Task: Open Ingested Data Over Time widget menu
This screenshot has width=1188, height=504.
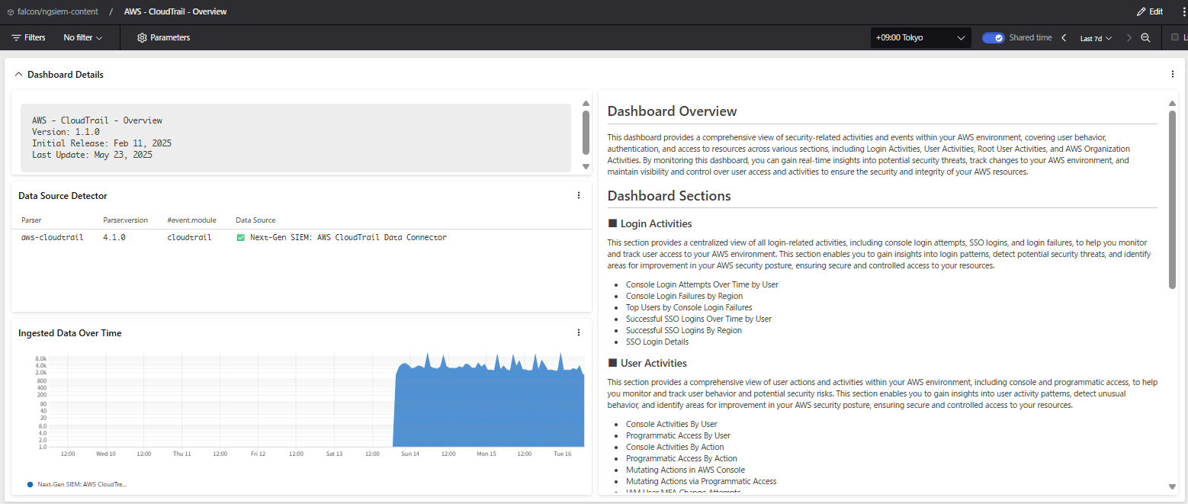Action: pos(578,332)
